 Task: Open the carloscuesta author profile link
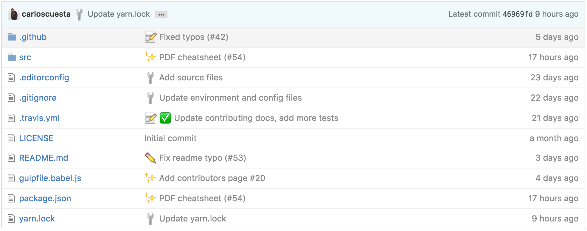pyautogui.click(x=46, y=14)
